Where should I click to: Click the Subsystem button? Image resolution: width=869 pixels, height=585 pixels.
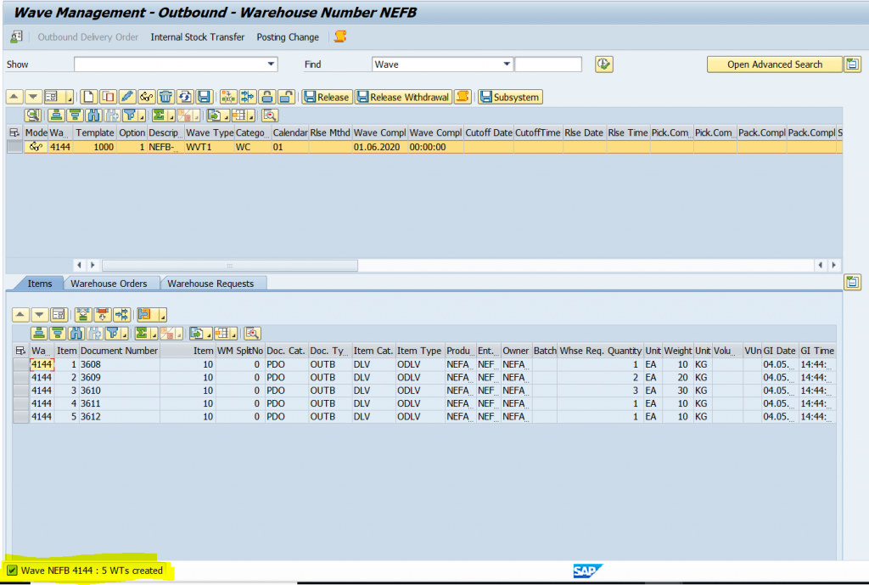click(510, 97)
